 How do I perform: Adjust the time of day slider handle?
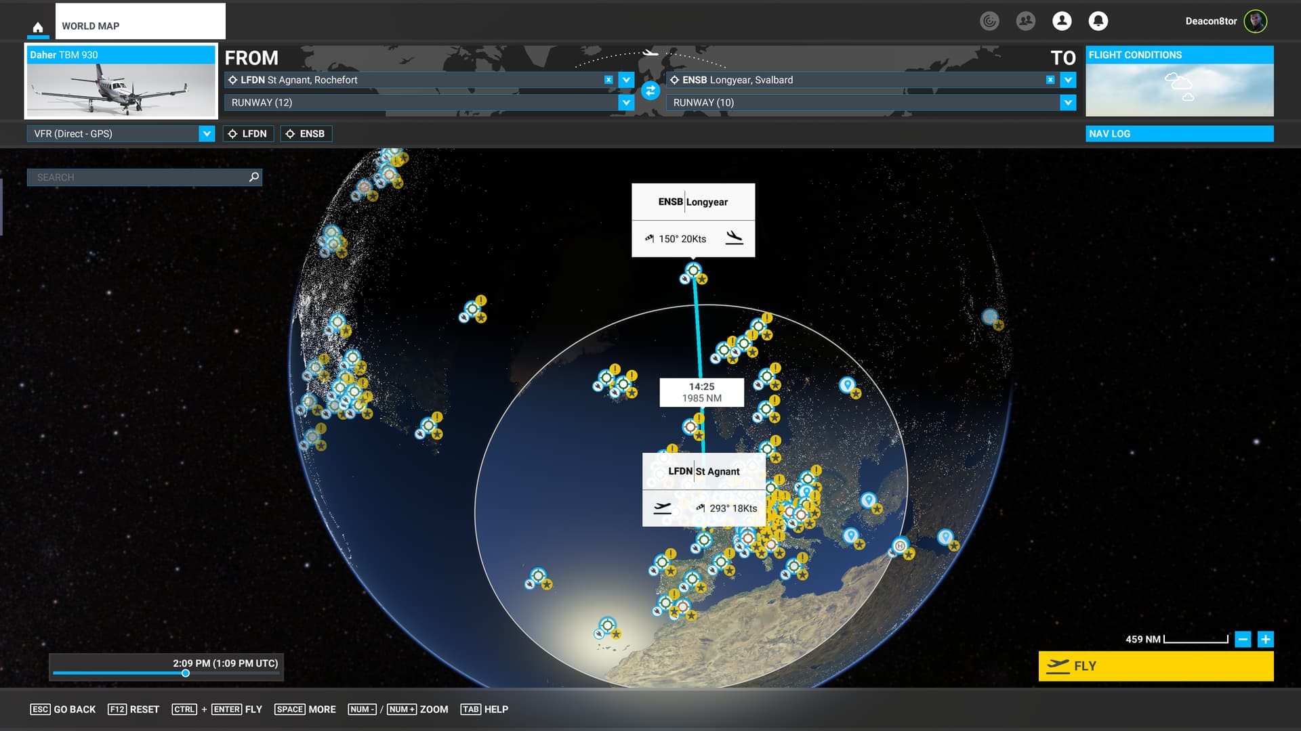pos(186,673)
